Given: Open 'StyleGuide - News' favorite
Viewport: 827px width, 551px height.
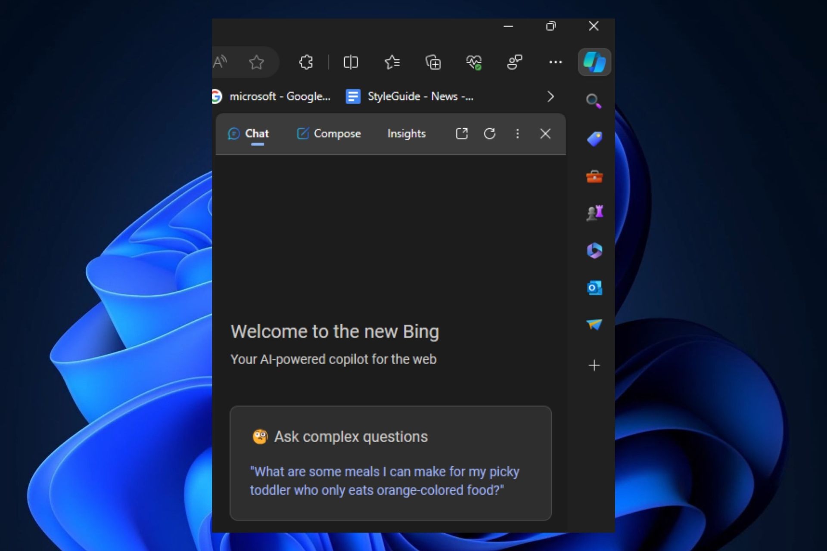Looking at the screenshot, I should click(410, 96).
